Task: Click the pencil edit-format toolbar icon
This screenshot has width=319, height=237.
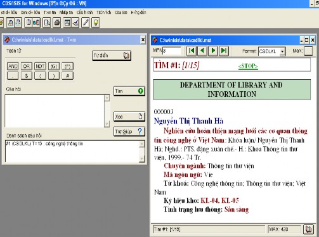Action: point(86,23)
